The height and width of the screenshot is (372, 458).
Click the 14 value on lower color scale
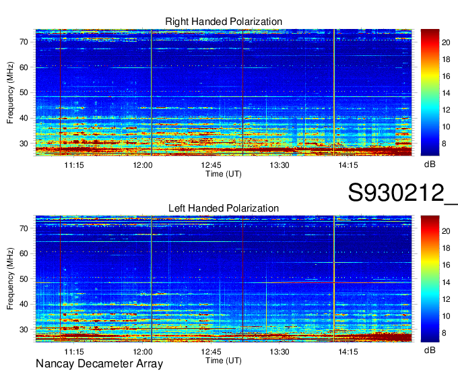[x=446, y=282]
